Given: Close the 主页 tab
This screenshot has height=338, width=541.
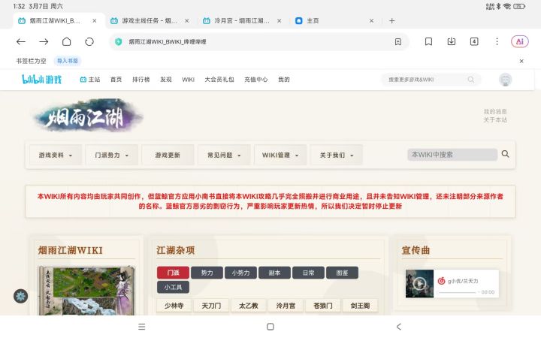Looking at the screenshot, I should (x=372, y=21).
